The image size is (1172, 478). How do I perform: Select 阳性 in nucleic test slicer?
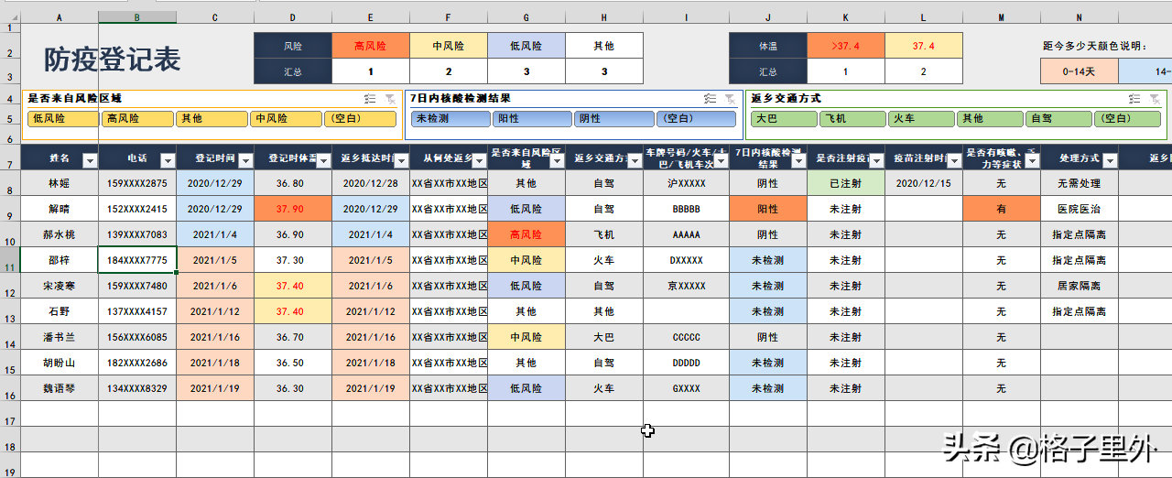pos(532,118)
